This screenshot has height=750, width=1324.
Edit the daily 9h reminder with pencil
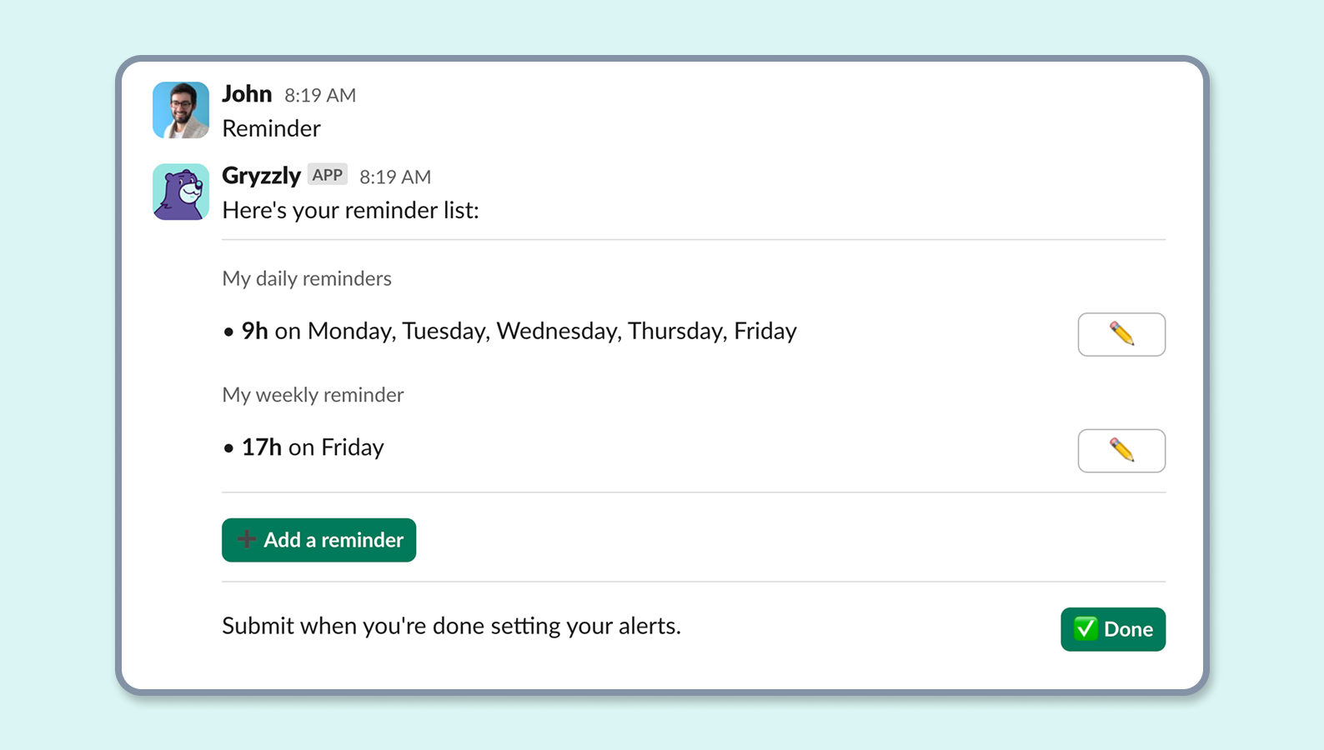coord(1121,334)
